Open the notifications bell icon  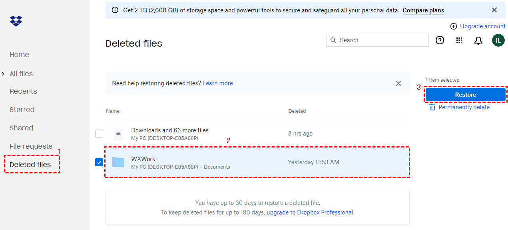coord(478,40)
